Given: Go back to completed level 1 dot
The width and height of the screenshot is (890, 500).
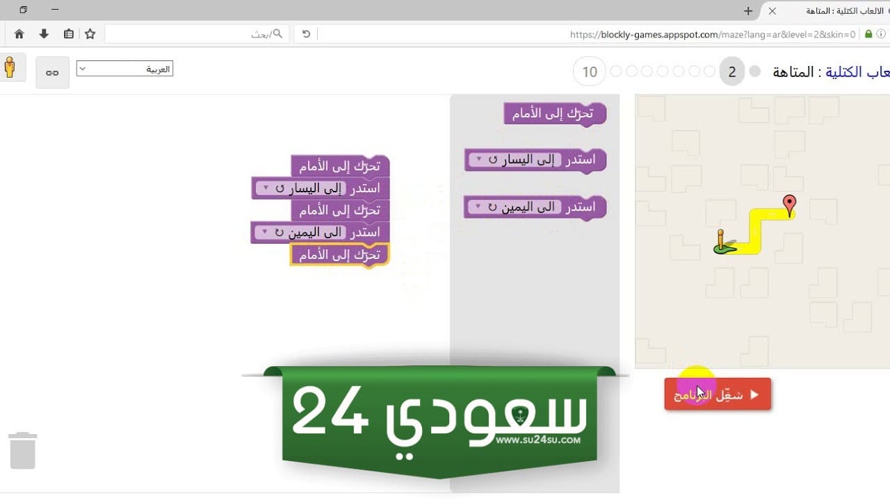Looking at the screenshot, I should point(755,72).
